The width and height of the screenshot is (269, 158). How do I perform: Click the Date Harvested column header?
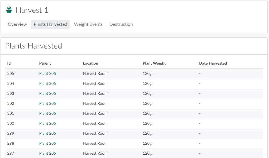click(x=213, y=63)
